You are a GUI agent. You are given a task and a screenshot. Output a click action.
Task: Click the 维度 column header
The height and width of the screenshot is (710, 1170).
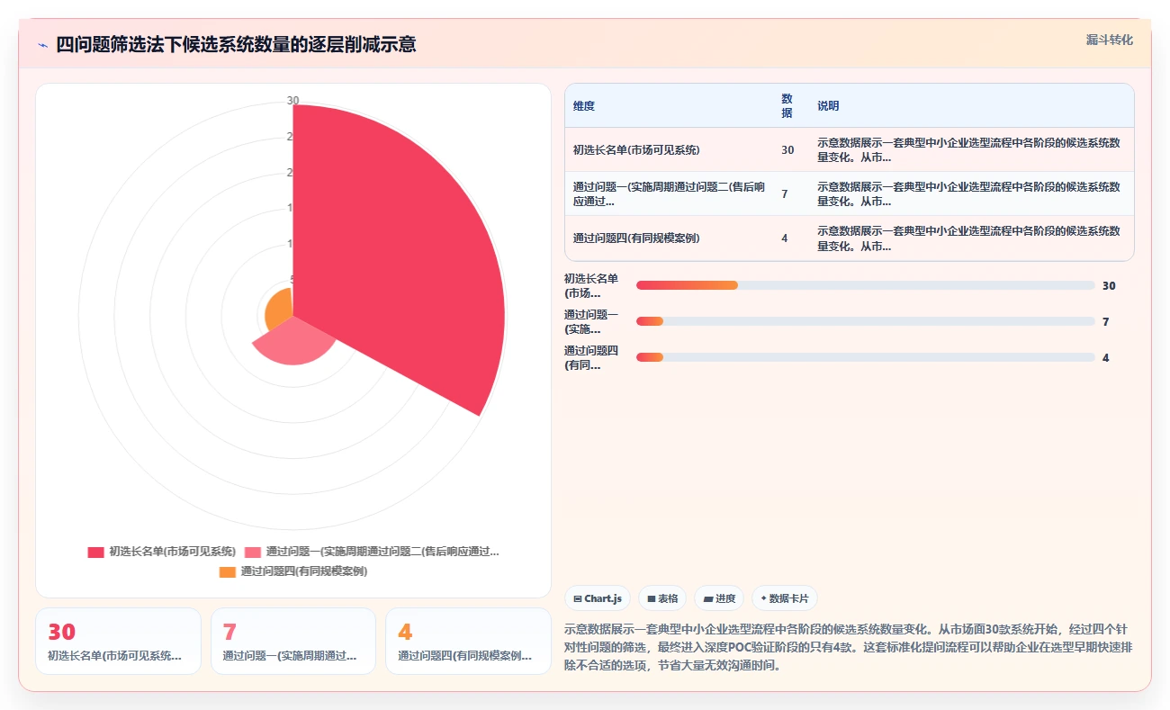(584, 106)
